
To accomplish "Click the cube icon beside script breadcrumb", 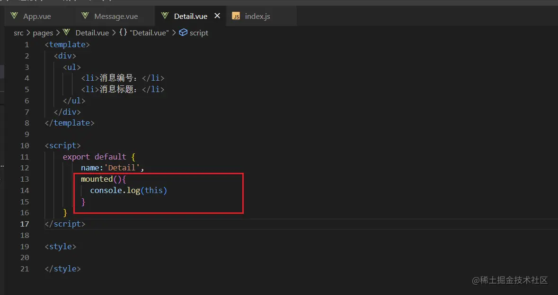I will [x=183, y=32].
